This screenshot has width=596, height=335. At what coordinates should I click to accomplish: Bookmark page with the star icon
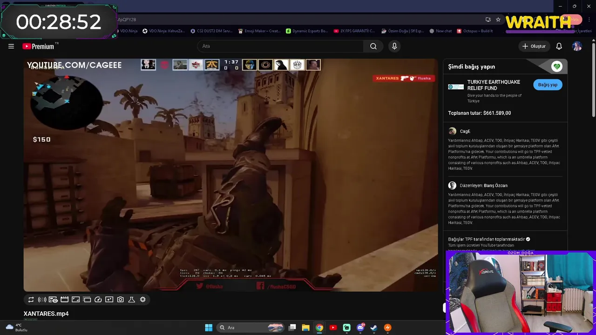click(x=498, y=20)
